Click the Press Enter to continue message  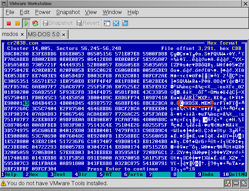click(x=122, y=169)
